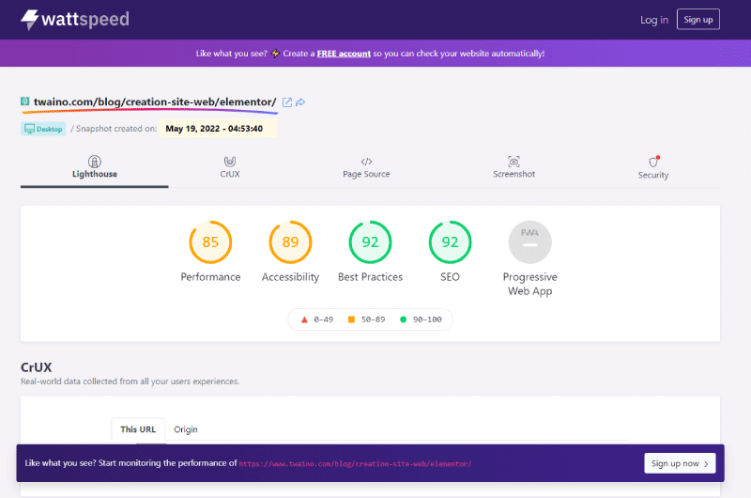The image size is (751, 498).
Task: Click the 'Real-world data collected' description text
Action: coord(130,381)
